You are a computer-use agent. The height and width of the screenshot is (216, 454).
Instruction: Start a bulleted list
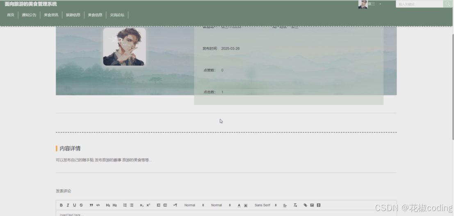click(x=132, y=205)
